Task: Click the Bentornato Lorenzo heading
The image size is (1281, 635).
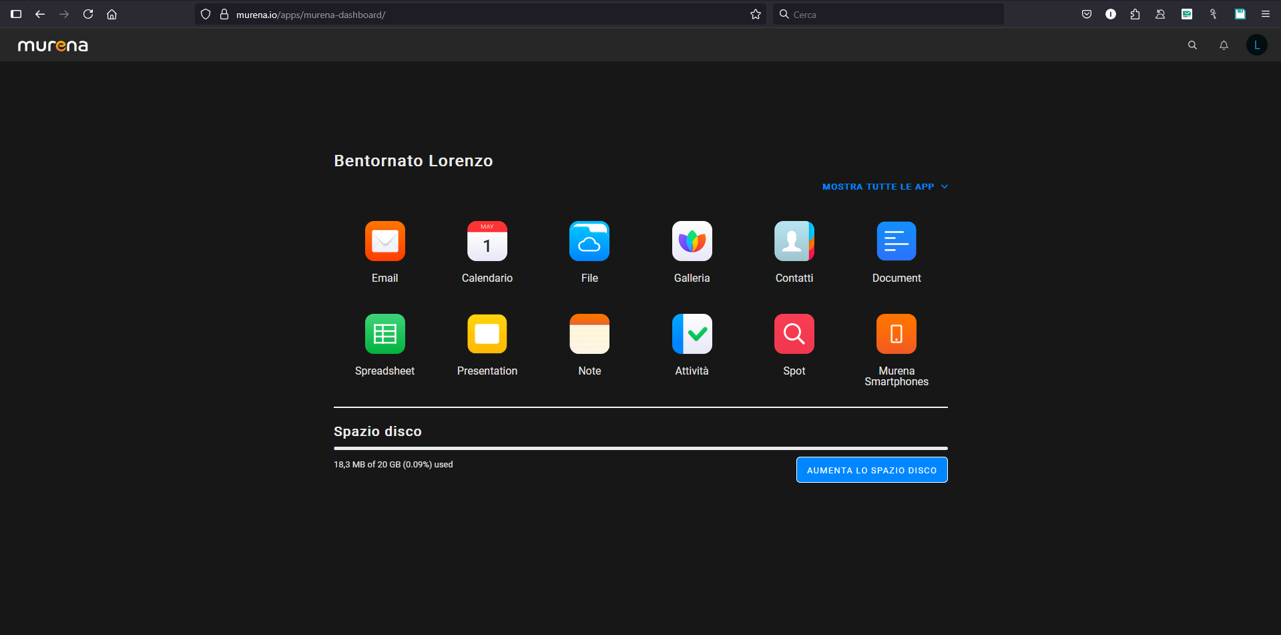Action: tap(413, 161)
